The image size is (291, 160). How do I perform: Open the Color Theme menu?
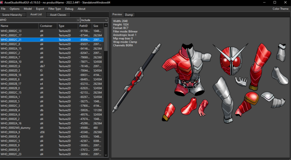280,9
